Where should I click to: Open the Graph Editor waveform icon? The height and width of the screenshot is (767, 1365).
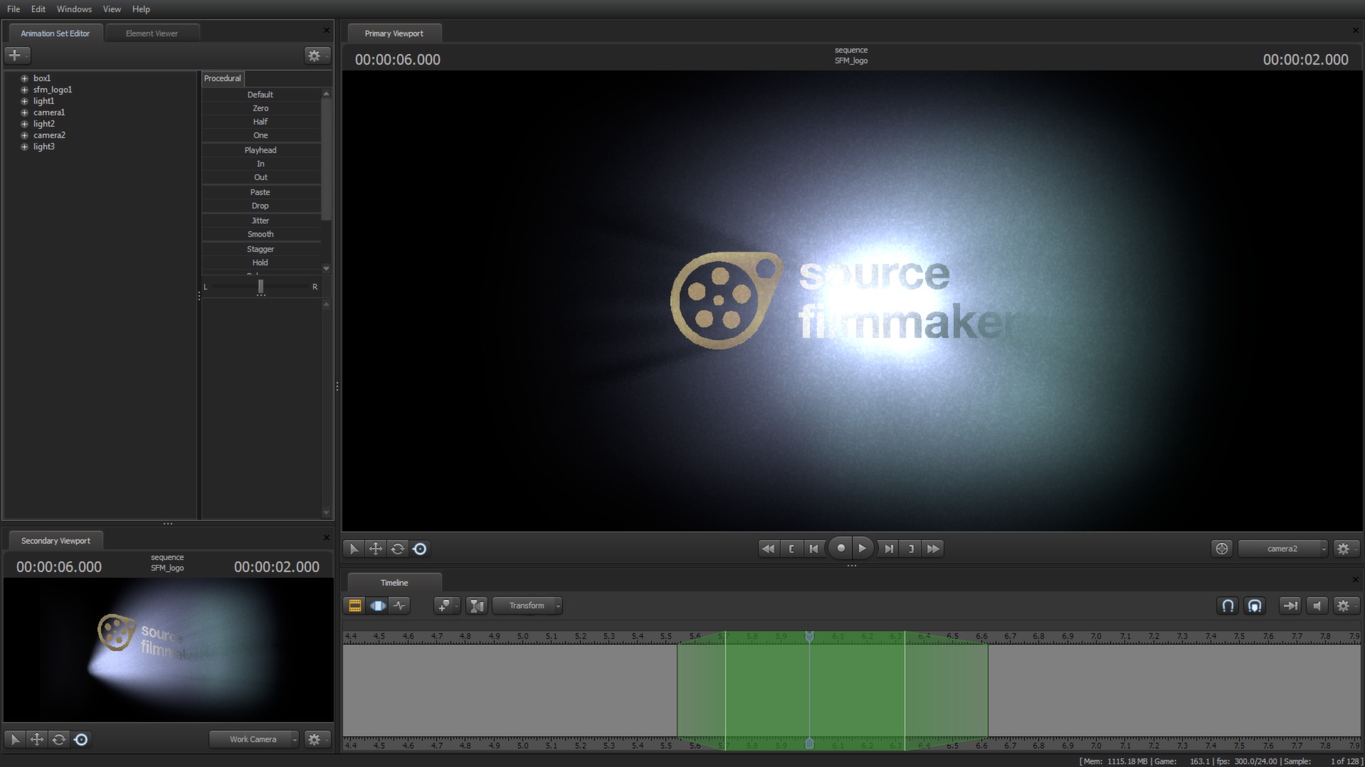coord(400,605)
